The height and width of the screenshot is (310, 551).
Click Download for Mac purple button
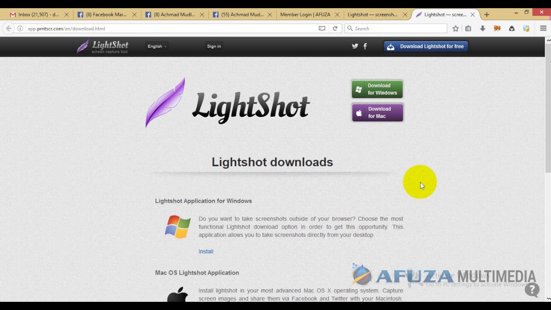point(377,112)
